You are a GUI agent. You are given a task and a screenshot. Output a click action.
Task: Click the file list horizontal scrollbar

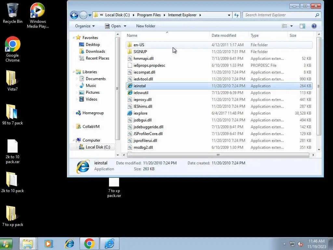coord(218,155)
